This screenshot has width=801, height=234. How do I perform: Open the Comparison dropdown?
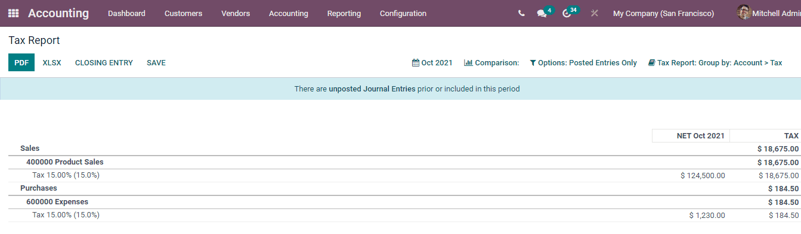(491, 62)
